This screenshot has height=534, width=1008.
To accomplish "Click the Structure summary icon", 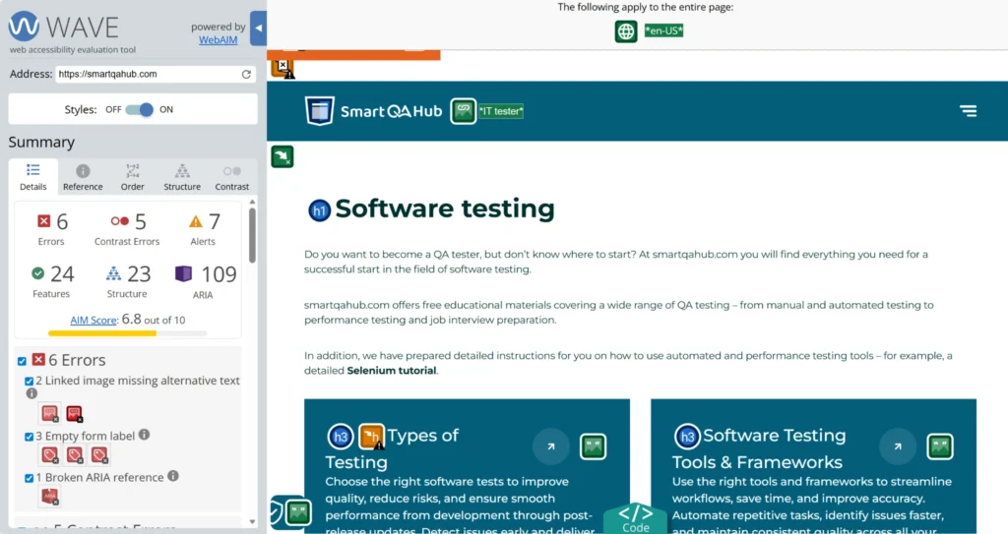I will click(x=113, y=273).
